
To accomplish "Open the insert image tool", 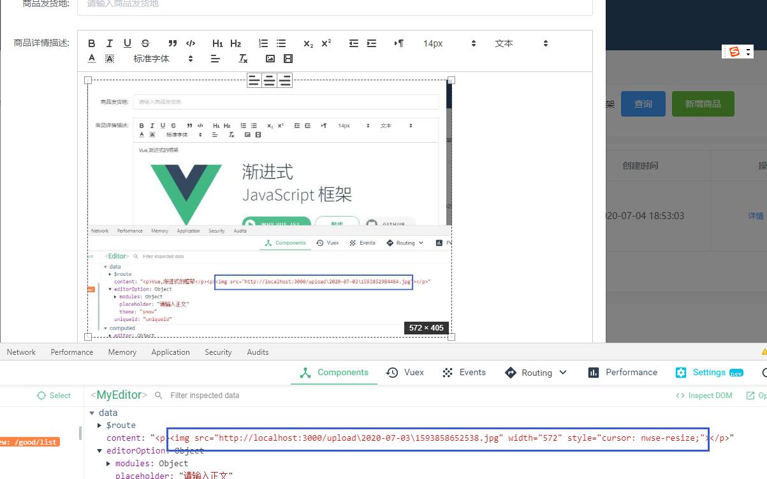I will (x=270, y=58).
